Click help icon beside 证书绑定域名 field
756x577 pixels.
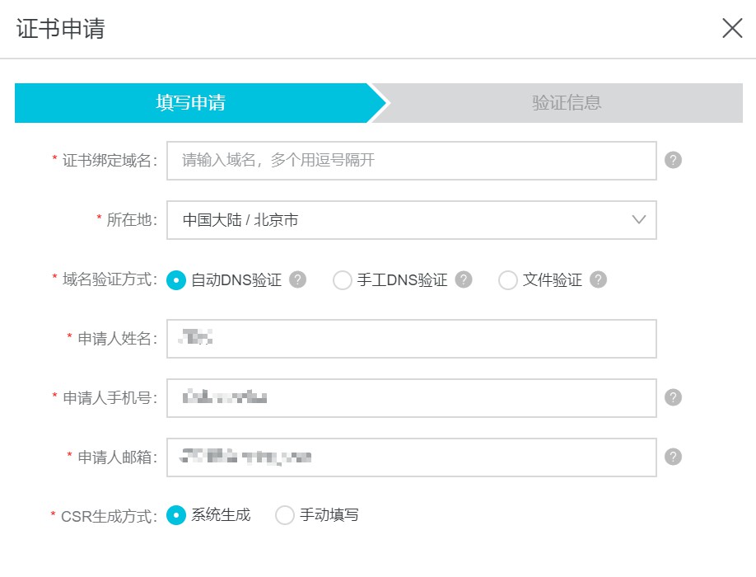[673, 160]
